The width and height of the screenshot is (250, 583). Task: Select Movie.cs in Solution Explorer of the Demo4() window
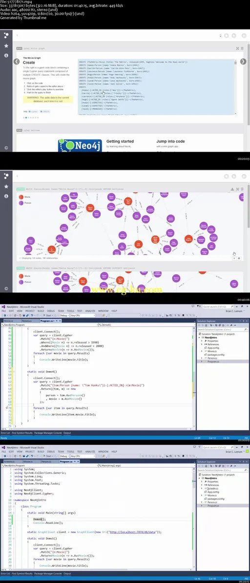point(211,351)
